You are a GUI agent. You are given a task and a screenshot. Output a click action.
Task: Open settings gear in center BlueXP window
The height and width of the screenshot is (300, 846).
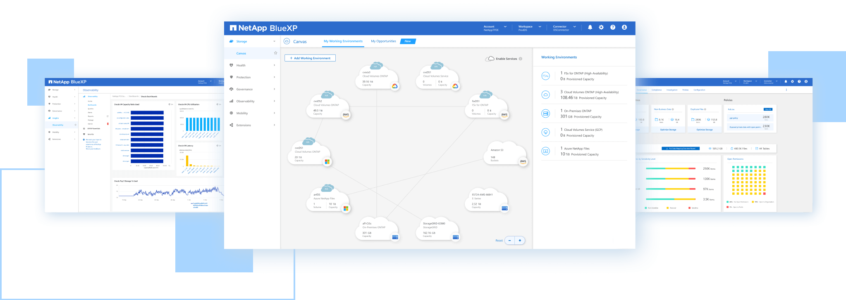coord(601,27)
